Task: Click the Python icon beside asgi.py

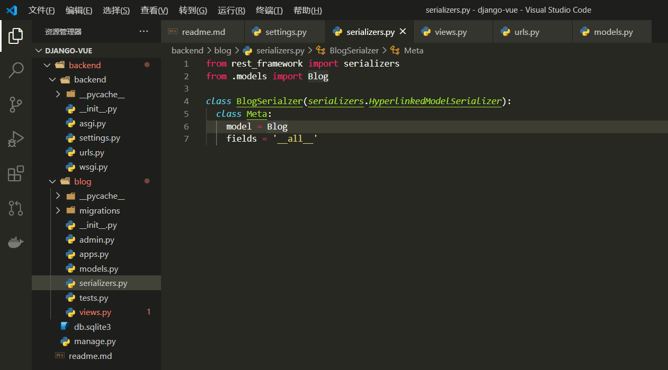Action: [70, 123]
